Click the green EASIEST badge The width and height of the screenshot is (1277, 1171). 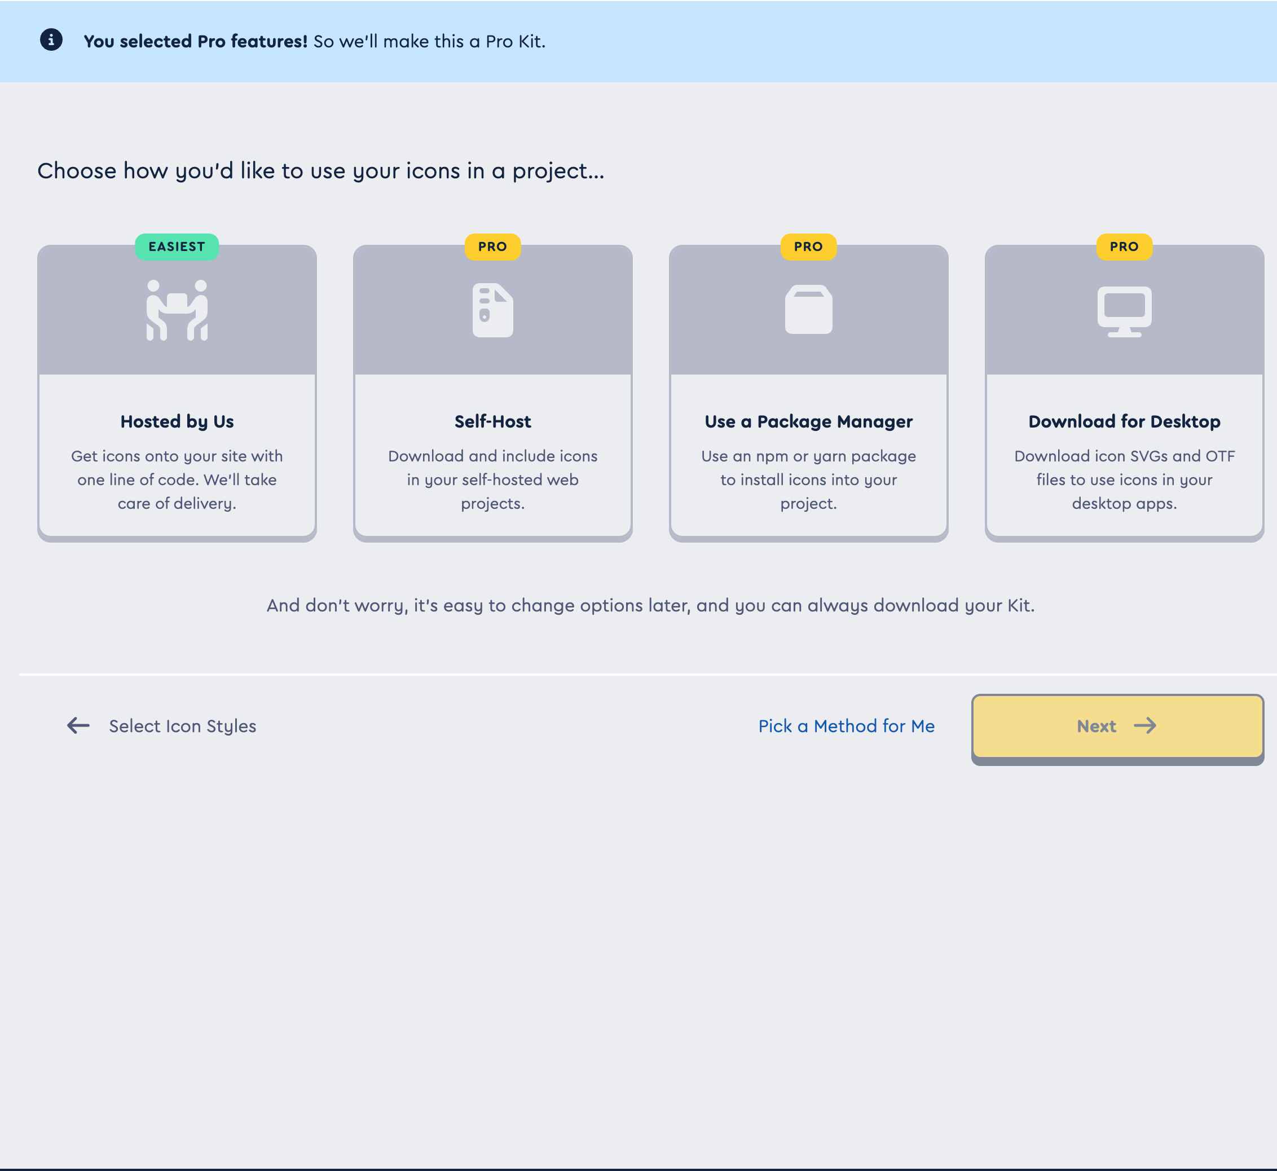pos(177,246)
